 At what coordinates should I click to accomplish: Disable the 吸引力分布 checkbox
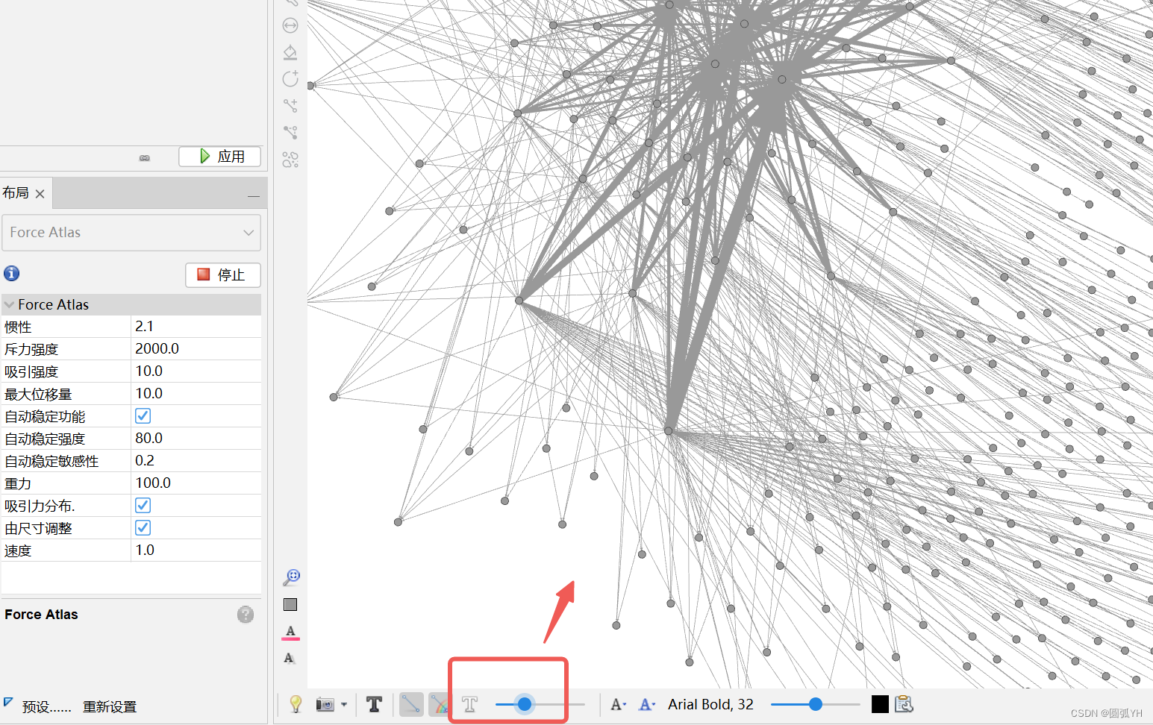tap(143, 505)
